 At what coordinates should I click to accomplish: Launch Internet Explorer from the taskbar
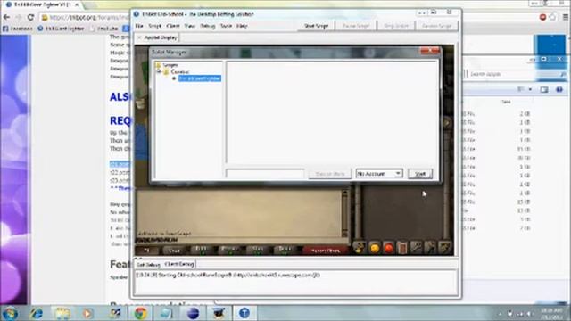tap(37, 313)
